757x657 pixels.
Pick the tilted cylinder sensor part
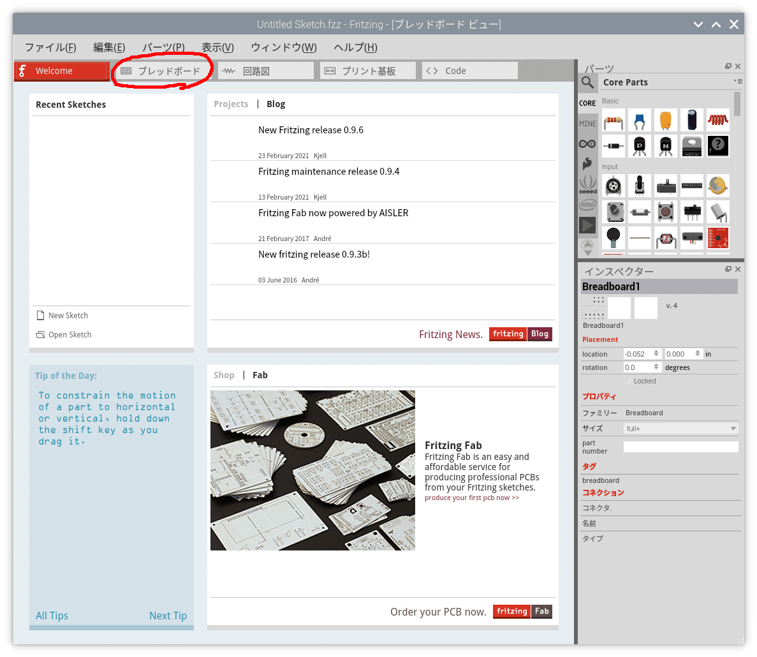(718, 211)
